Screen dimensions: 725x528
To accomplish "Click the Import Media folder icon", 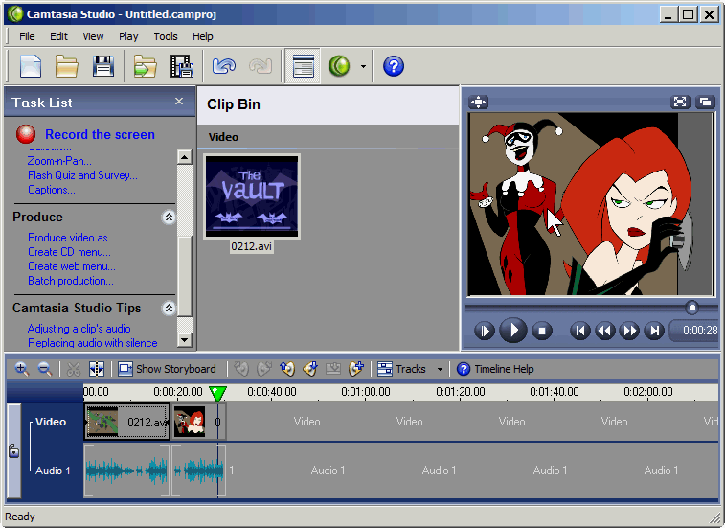I will pyautogui.click(x=146, y=66).
